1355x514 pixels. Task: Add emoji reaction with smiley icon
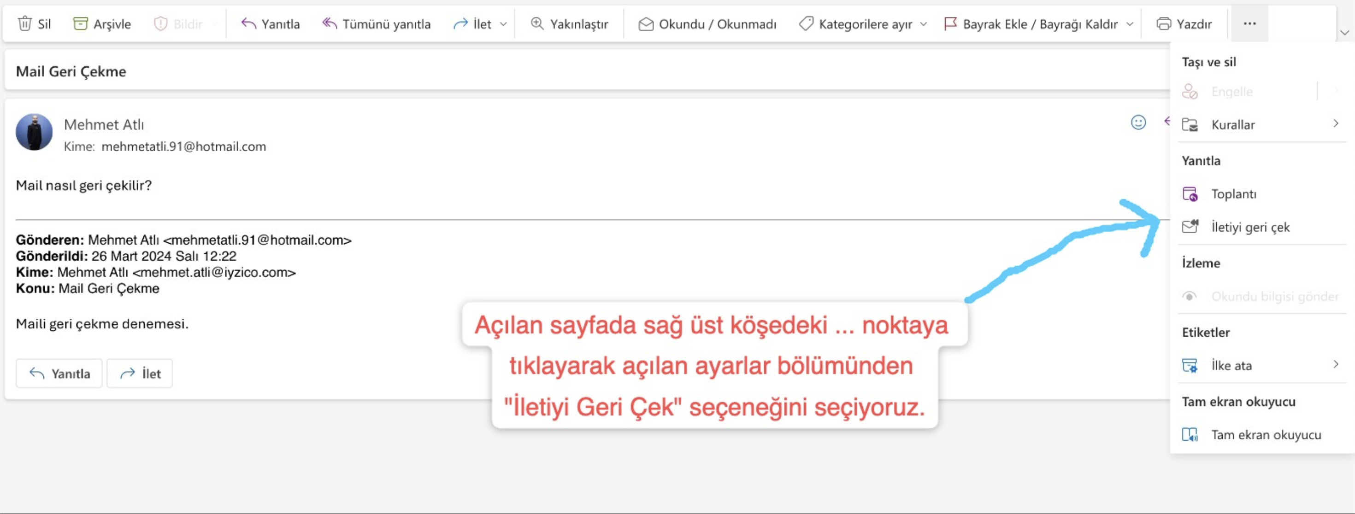tap(1138, 123)
